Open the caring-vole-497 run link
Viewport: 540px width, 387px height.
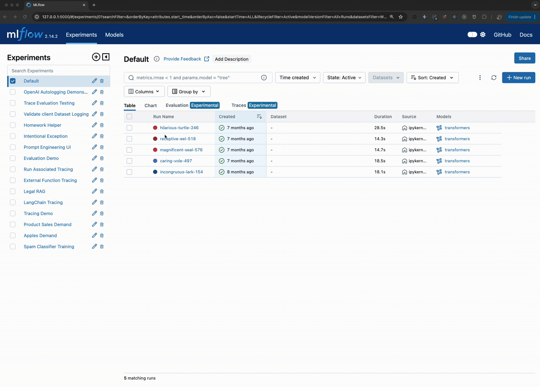click(176, 161)
